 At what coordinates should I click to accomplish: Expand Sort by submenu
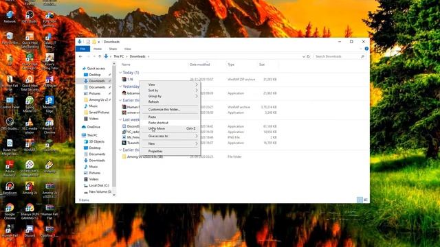coord(170,91)
